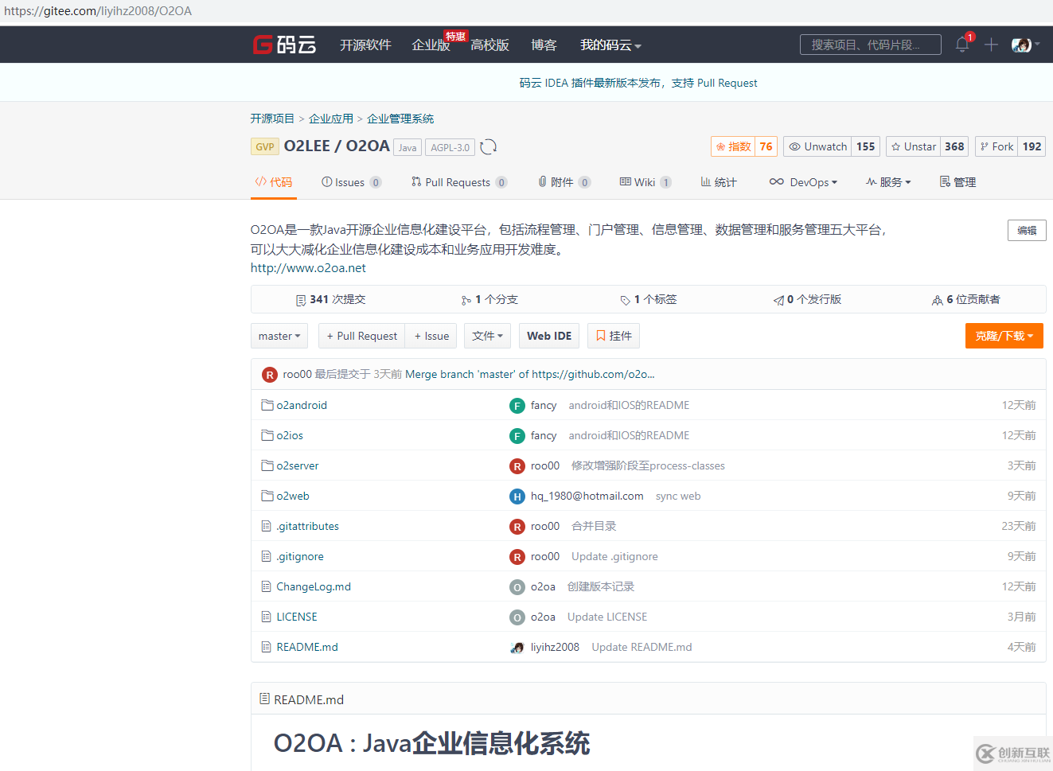Open the notifications bell icon
1053x771 pixels.
tap(962, 45)
